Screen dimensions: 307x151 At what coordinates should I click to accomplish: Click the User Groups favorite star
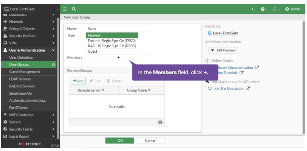point(53,65)
